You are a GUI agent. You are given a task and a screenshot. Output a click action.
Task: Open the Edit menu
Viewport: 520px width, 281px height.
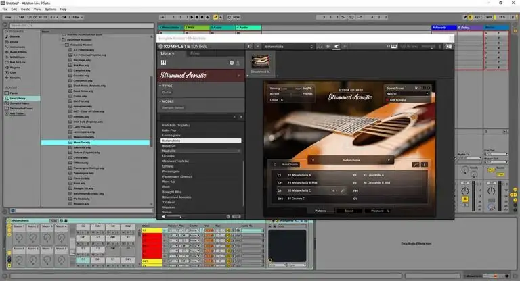pyautogui.click(x=14, y=9)
